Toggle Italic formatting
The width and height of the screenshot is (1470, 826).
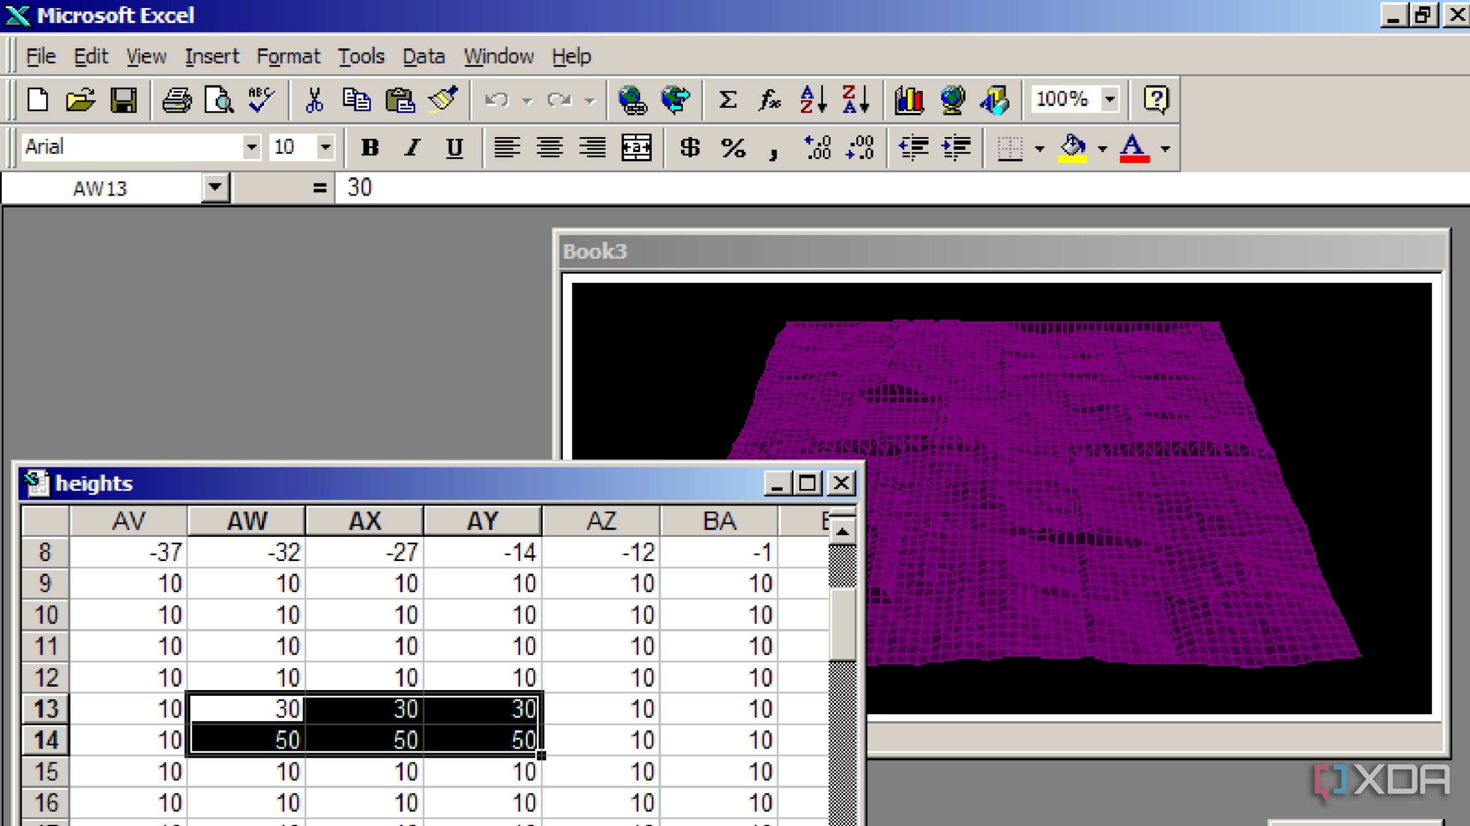click(412, 148)
